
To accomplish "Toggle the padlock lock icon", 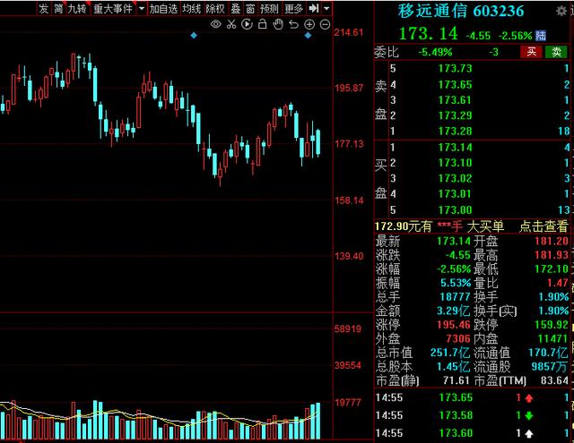I will tap(262, 24).
